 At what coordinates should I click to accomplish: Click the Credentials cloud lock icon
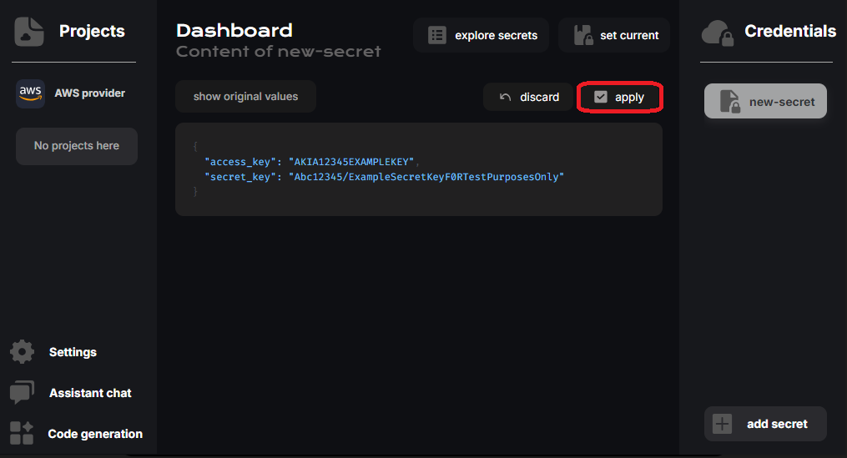pyautogui.click(x=718, y=33)
